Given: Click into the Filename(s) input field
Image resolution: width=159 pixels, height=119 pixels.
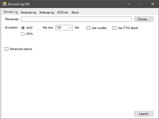Looking at the screenshot, I should pyautogui.click(x=76, y=19).
